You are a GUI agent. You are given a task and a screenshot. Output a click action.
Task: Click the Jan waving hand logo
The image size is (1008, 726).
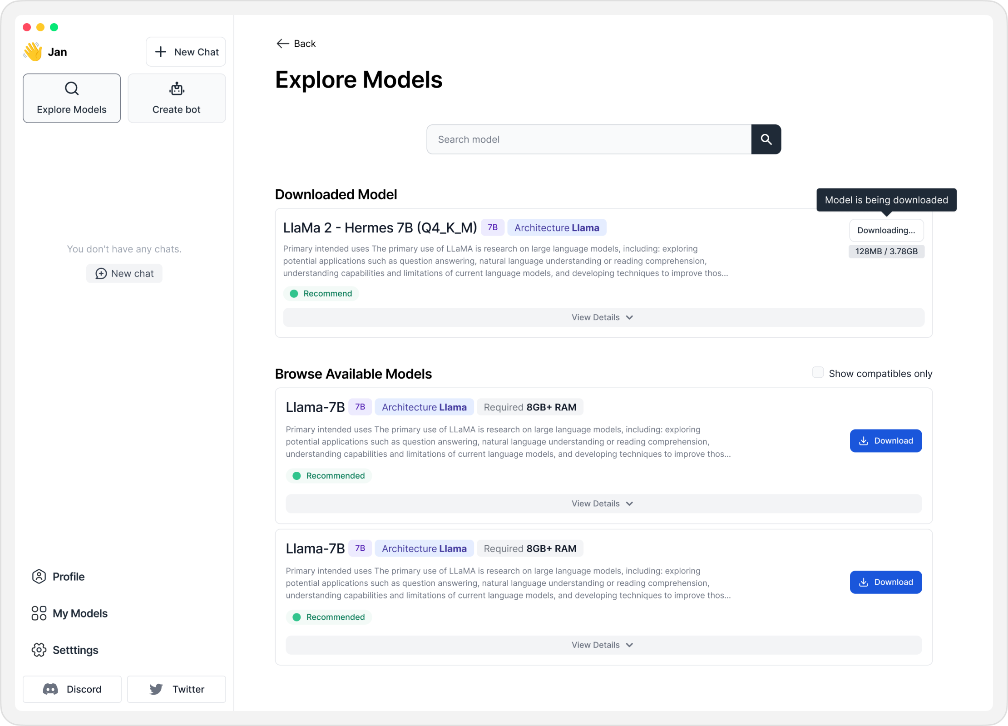(x=33, y=52)
